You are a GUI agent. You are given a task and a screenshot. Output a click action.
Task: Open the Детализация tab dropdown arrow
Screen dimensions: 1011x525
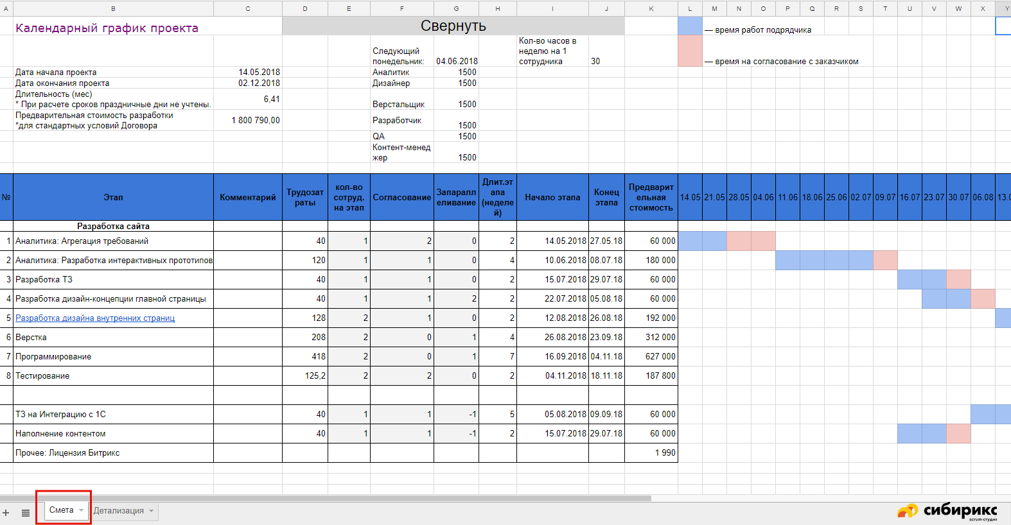tap(152, 511)
